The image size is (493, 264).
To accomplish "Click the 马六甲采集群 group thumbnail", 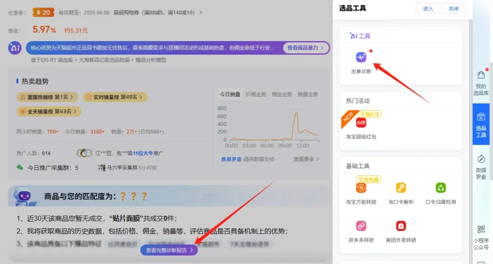I will (x=101, y=168).
